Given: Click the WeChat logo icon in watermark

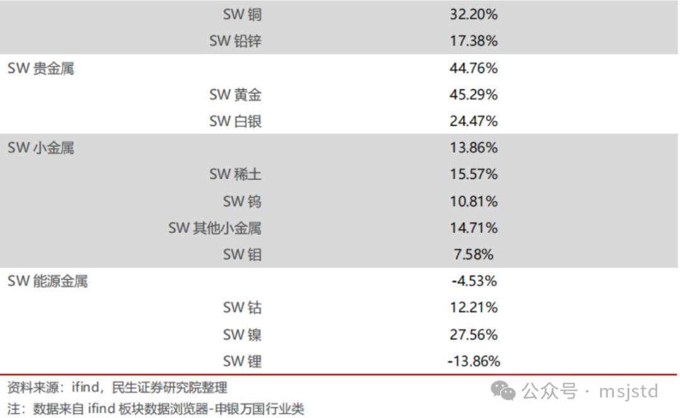Looking at the screenshot, I should [x=503, y=391].
